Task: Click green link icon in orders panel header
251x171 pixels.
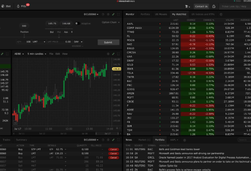Action: [113, 140]
